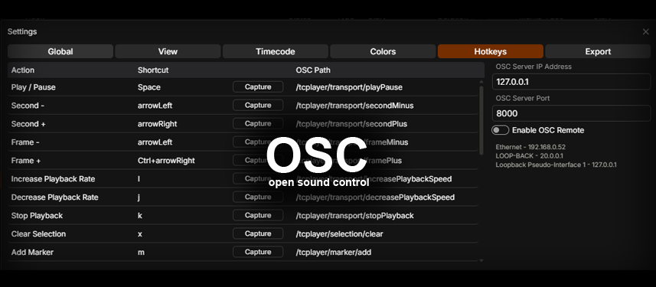Go to the Export tab
This screenshot has height=287, width=656.
point(598,51)
